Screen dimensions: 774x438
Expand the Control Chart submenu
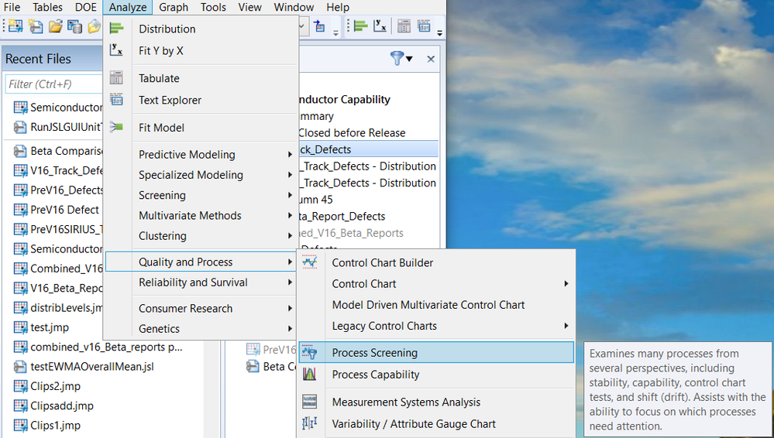click(566, 283)
